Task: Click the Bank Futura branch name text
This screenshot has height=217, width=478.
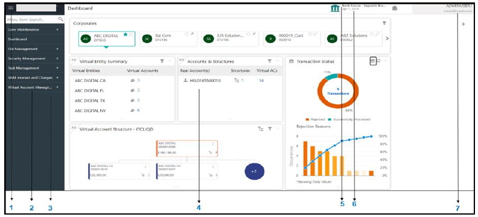Action: (x=364, y=5)
